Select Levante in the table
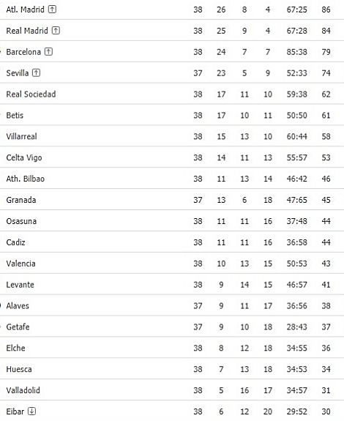Viewport: 344px width, 421px height. (20, 285)
